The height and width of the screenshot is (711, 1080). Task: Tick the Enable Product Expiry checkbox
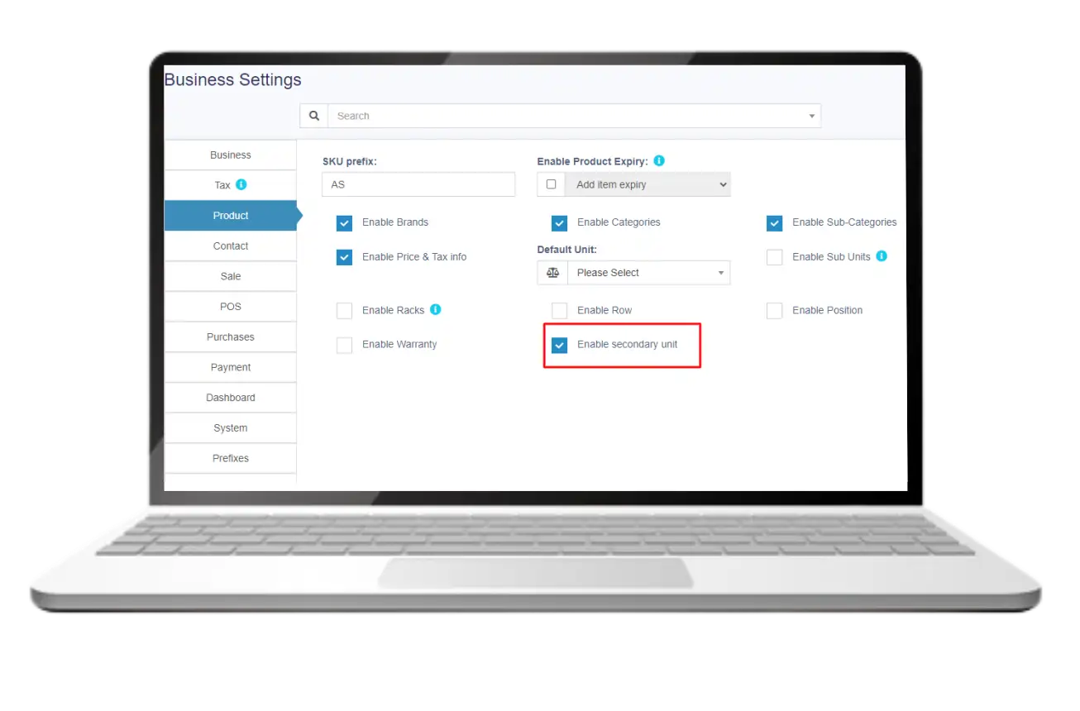[x=552, y=184]
